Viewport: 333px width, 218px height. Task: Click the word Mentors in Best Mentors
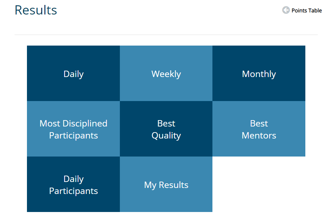[x=259, y=135]
